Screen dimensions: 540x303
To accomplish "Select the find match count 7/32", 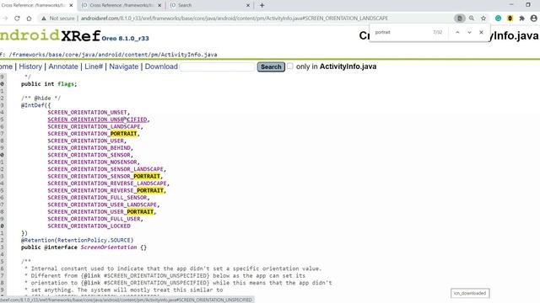I will (x=437, y=32).
